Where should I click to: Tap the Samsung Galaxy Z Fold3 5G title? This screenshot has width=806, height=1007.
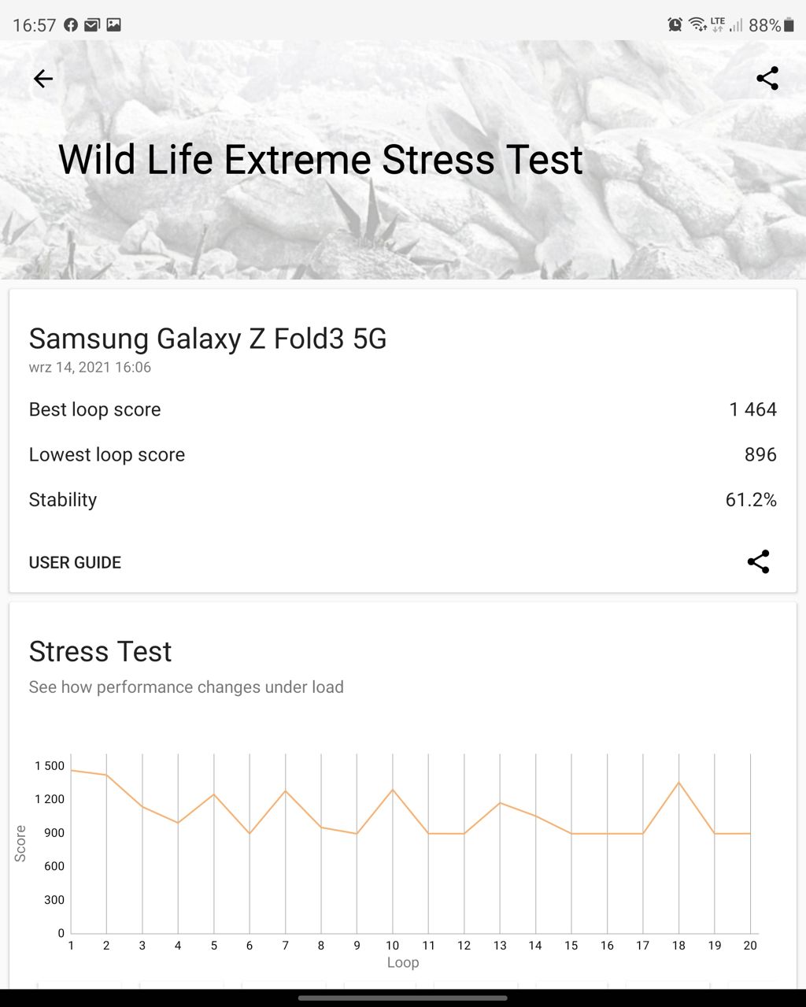point(208,339)
